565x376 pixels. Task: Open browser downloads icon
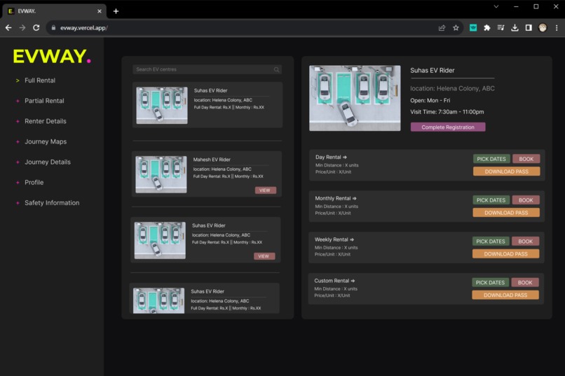515,28
